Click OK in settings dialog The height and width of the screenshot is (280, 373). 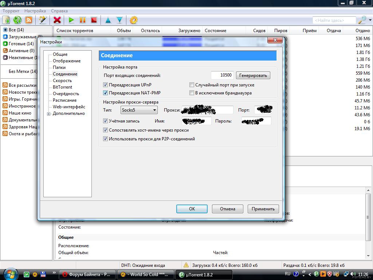pyautogui.click(x=192, y=209)
